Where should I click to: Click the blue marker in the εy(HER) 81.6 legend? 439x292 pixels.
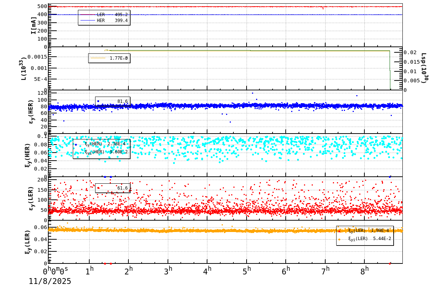(x=98, y=101)
